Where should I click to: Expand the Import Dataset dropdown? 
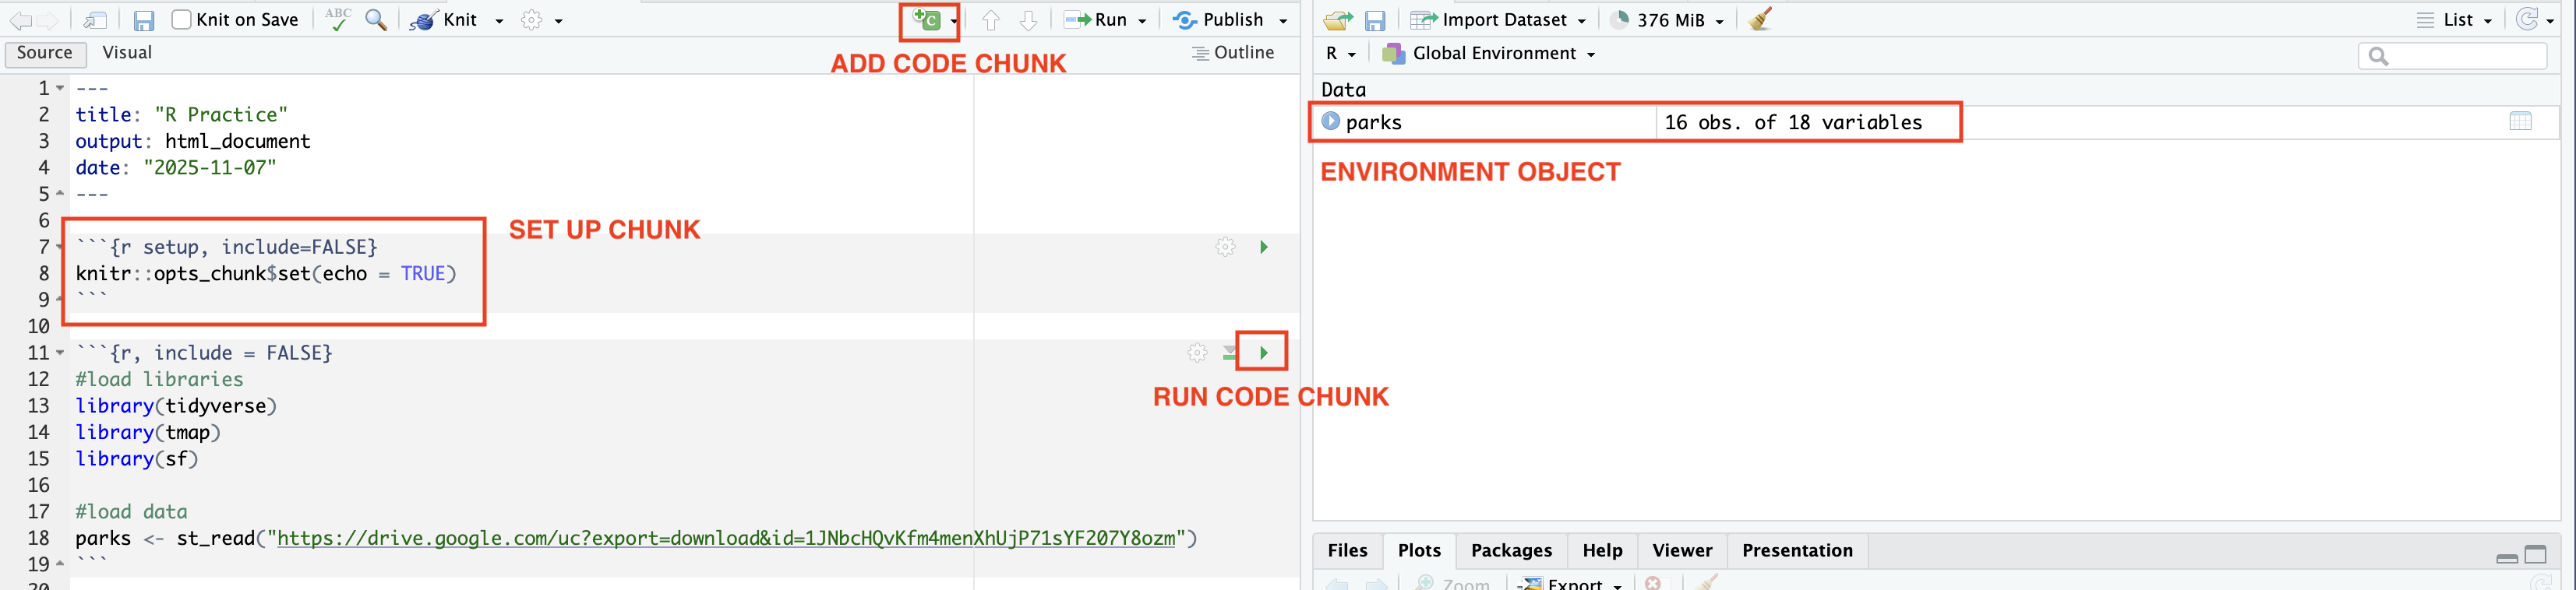(1581, 21)
